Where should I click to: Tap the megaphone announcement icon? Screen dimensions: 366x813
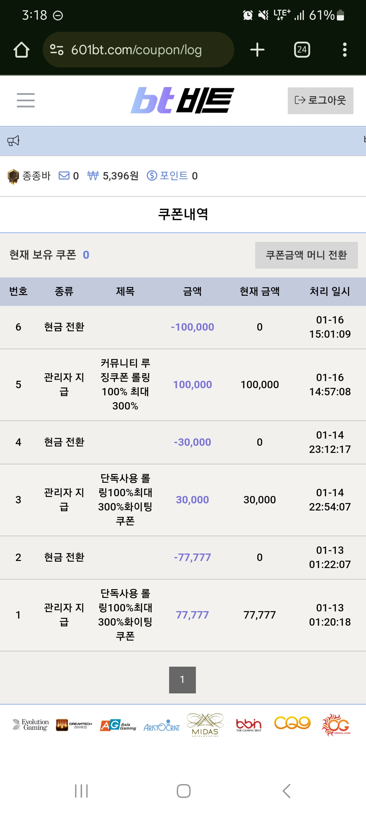14,141
